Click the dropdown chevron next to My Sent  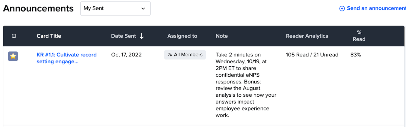click(x=143, y=9)
